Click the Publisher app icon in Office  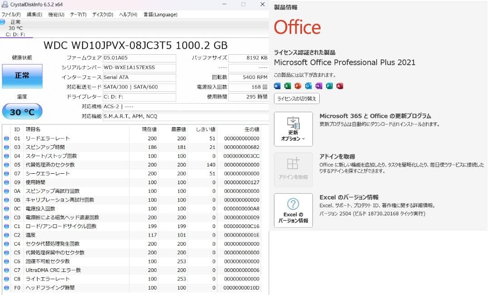coord(329,86)
